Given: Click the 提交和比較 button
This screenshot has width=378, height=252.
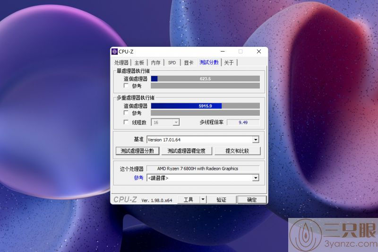Looking at the screenshot, I should (238, 151).
